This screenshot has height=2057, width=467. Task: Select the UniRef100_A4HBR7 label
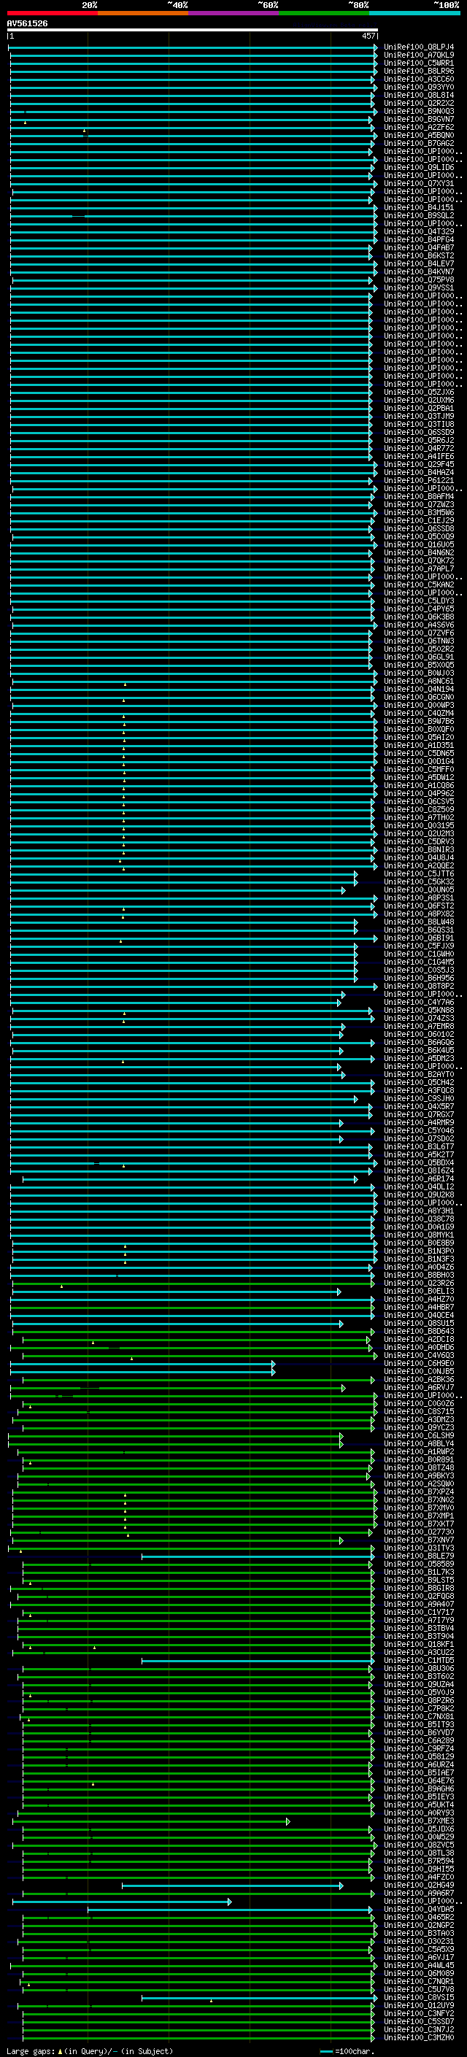click(x=419, y=1307)
